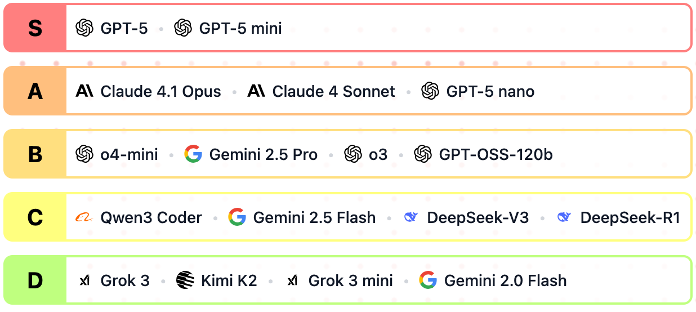Click the GPT-5 nano model name
Screen dimensions: 696x312
click(490, 91)
